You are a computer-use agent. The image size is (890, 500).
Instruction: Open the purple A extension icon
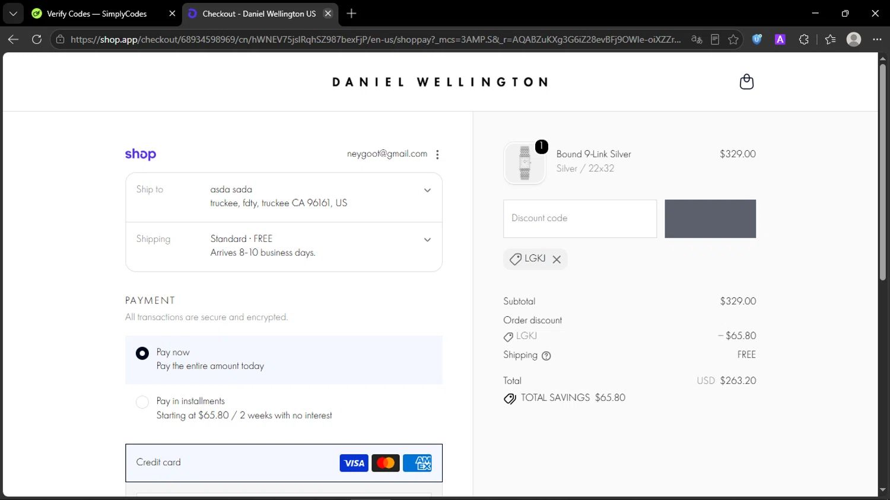pyautogui.click(x=780, y=39)
